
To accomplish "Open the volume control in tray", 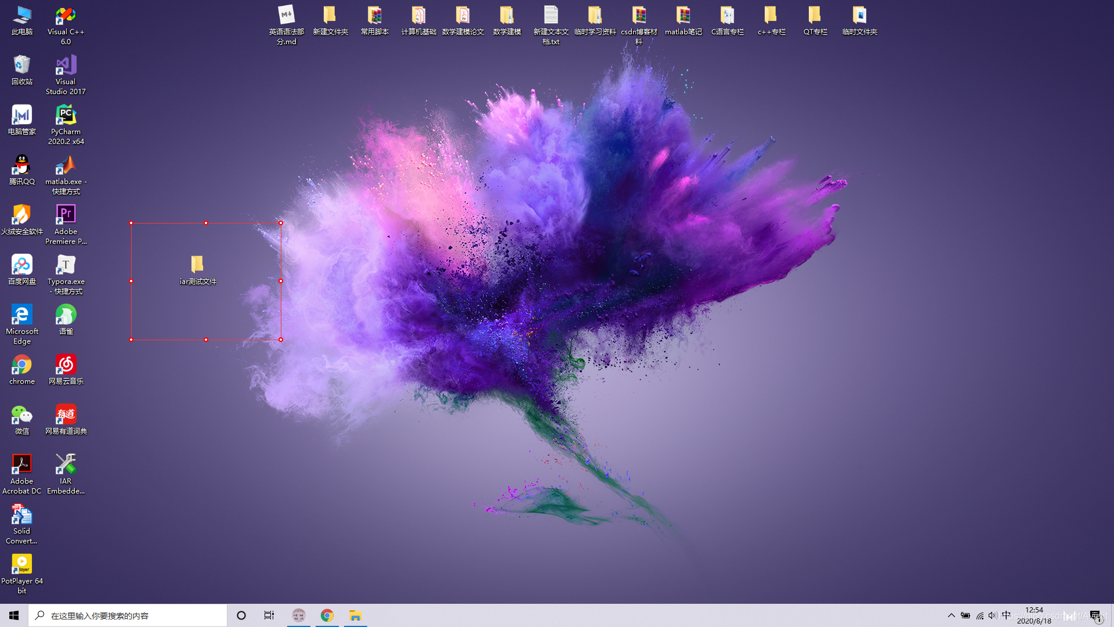I will 993,615.
